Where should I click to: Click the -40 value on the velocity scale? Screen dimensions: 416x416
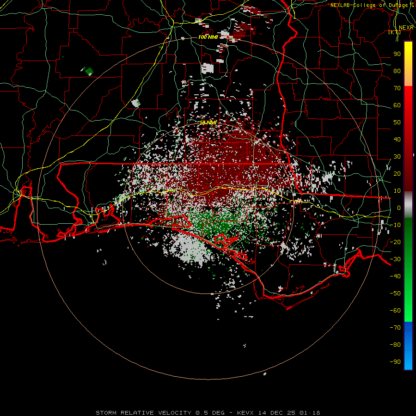(x=395, y=276)
